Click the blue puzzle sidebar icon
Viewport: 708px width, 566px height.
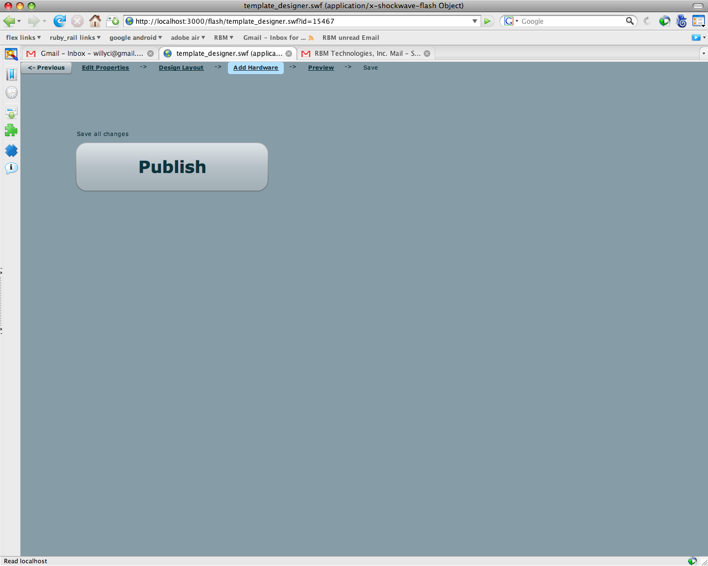pos(11,150)
